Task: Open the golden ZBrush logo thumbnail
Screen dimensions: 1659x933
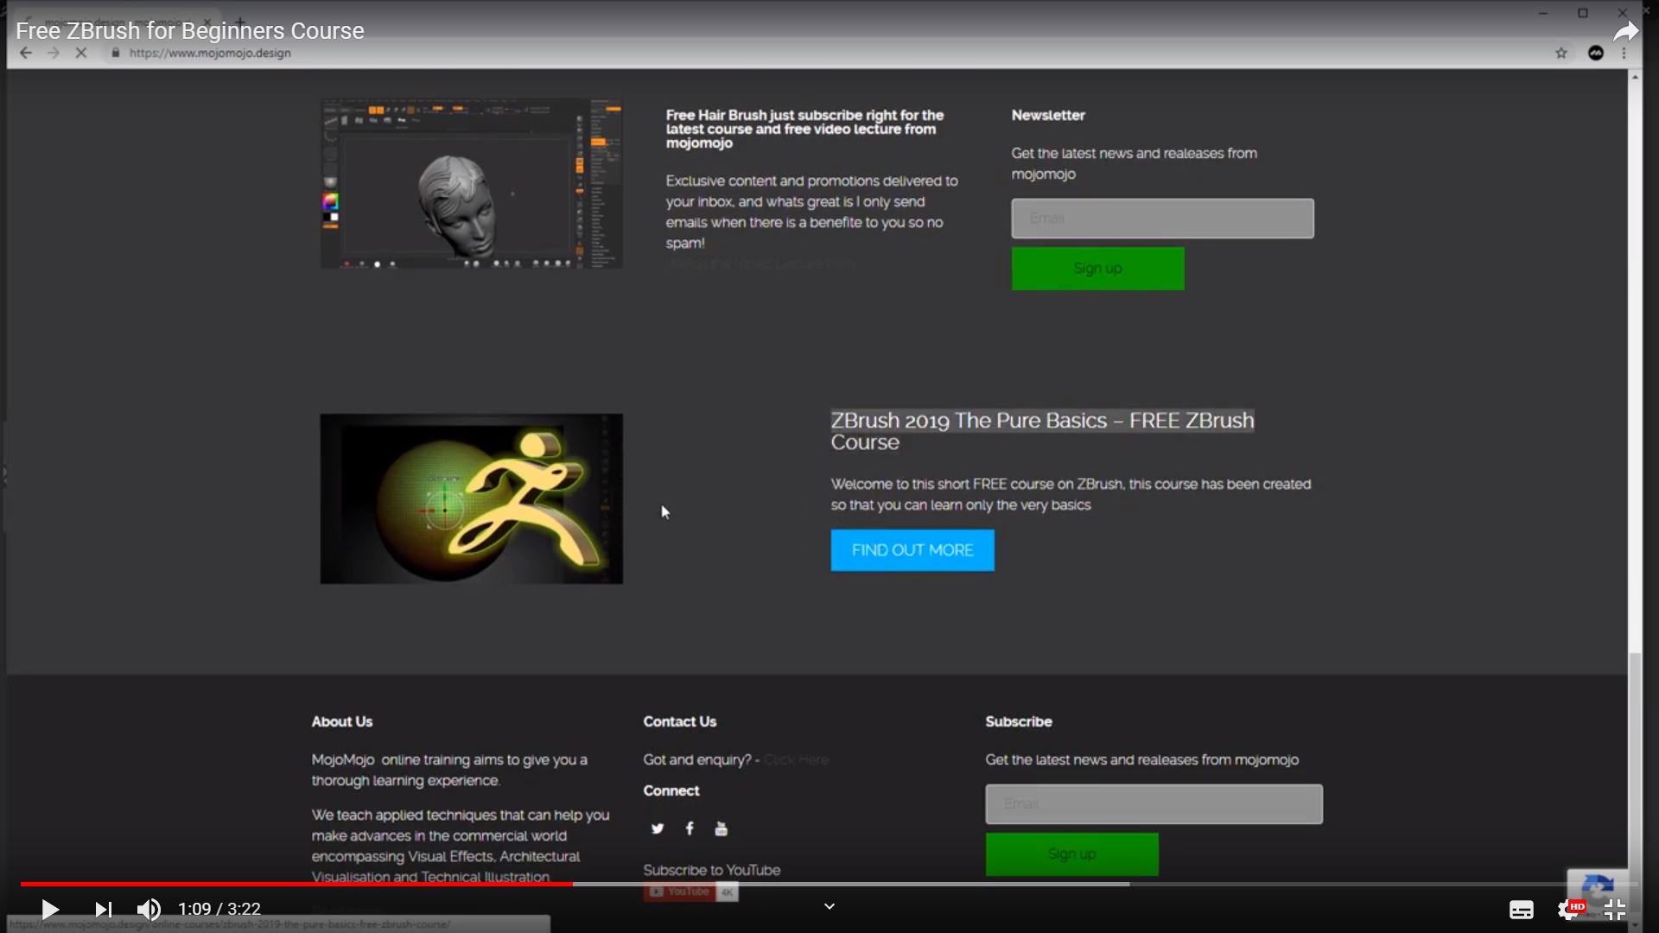Action: [472, 498]
